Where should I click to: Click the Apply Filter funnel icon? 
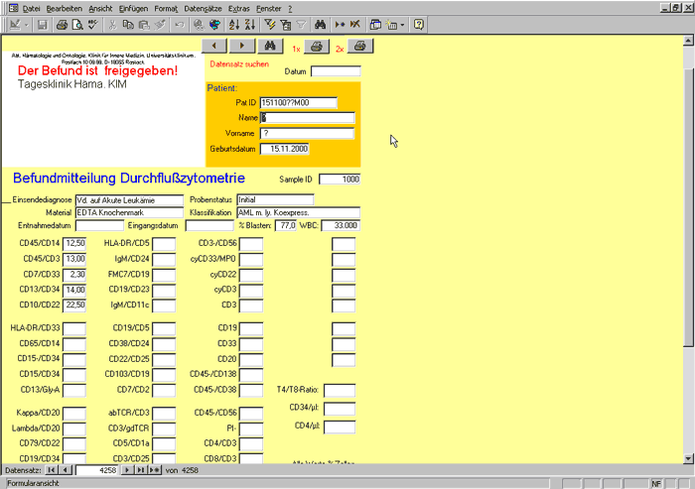301,25
